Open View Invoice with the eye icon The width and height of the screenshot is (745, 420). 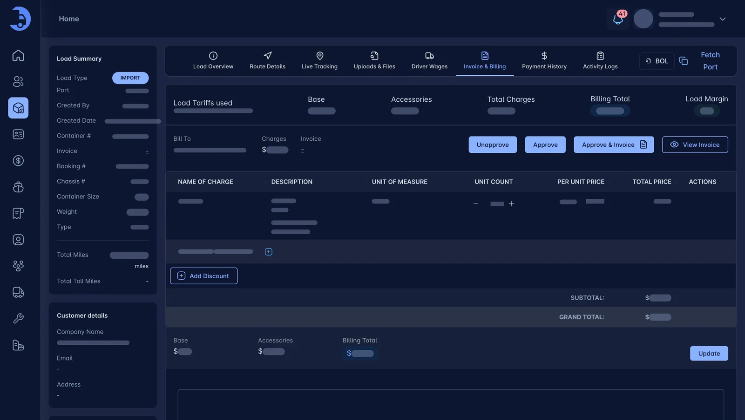695,144
